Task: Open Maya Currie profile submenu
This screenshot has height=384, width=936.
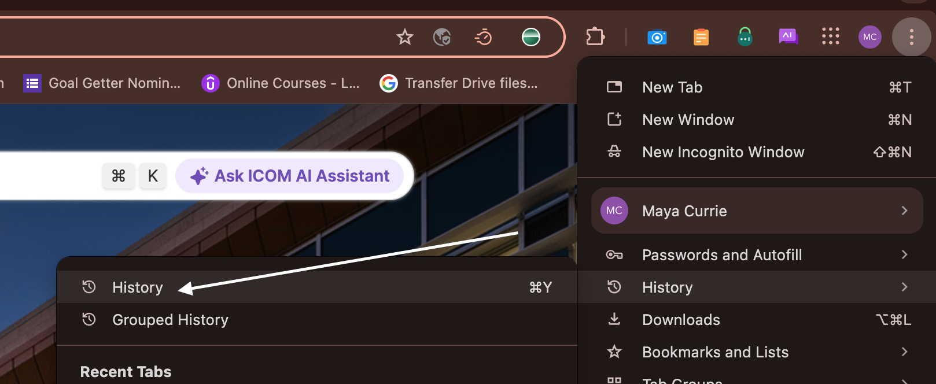Action: (757, 211)
